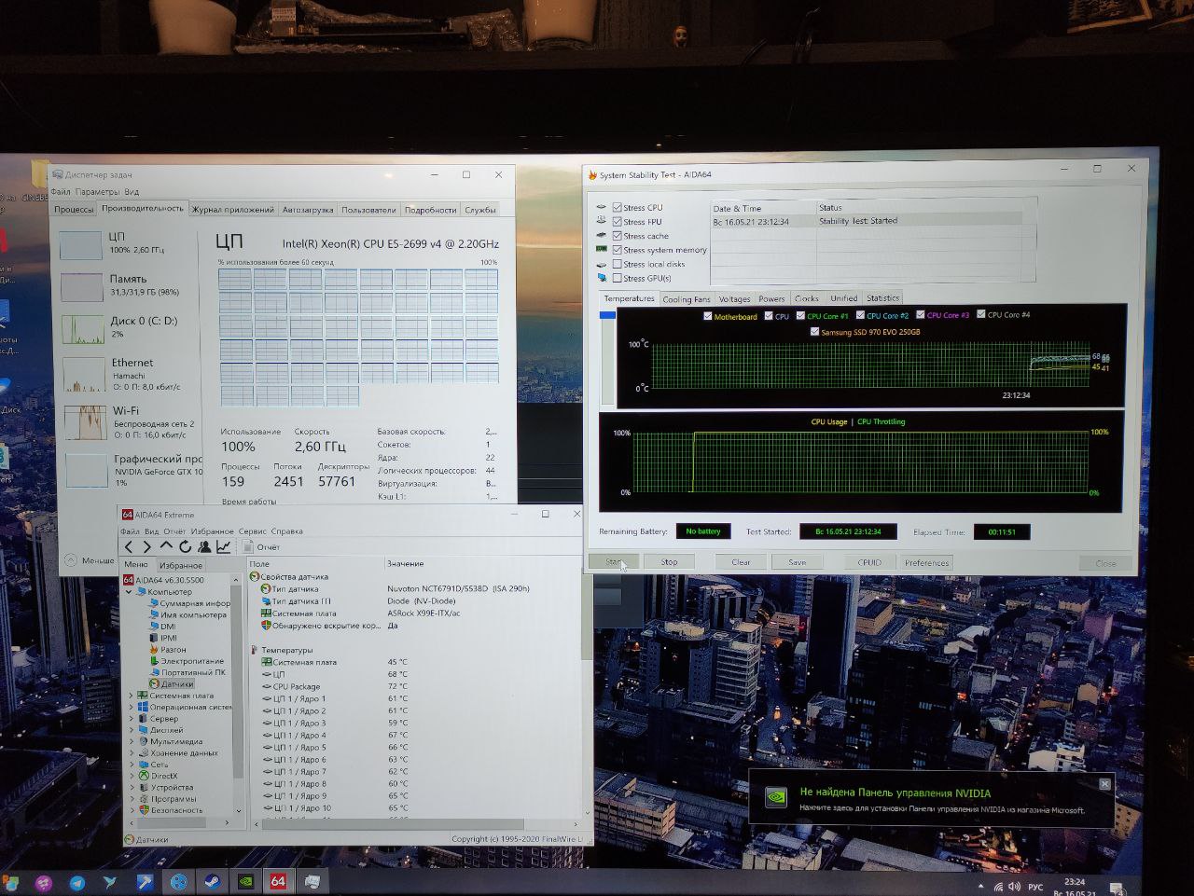Select IPMI in the AIDA64 tree
Screen dimensions: 1194x896
pos(162,638)
